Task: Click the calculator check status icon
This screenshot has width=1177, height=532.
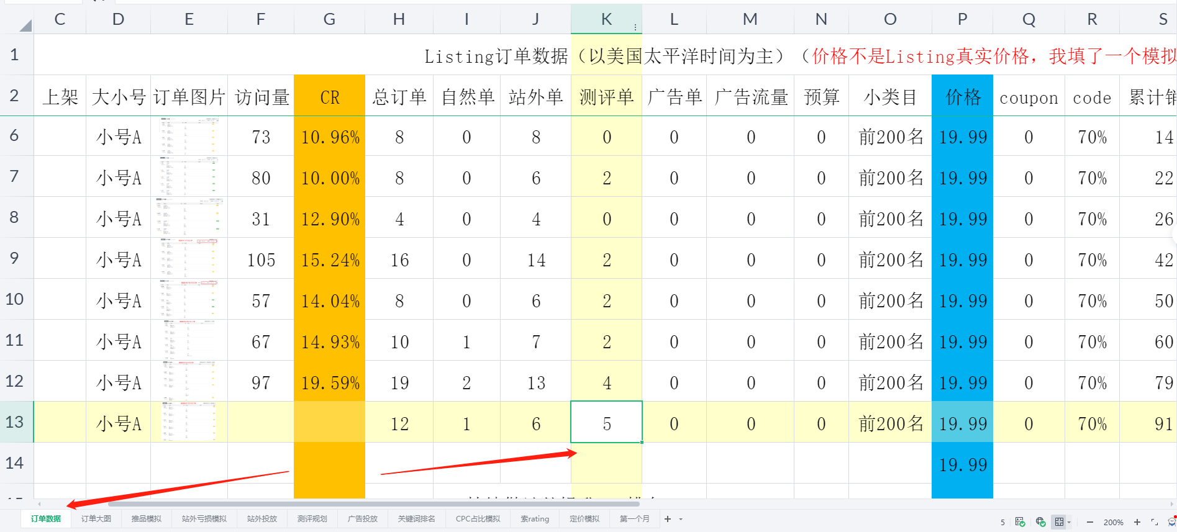Action: pos(1020,522)
